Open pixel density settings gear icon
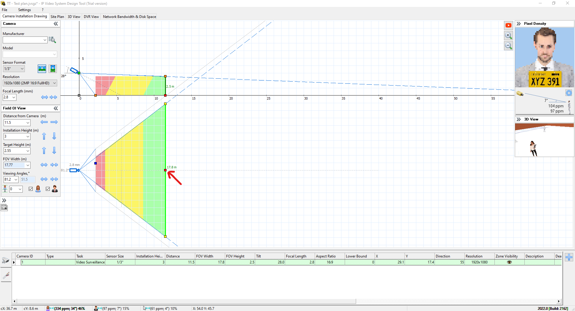This screenshot has height=311, width=575. 569,93
